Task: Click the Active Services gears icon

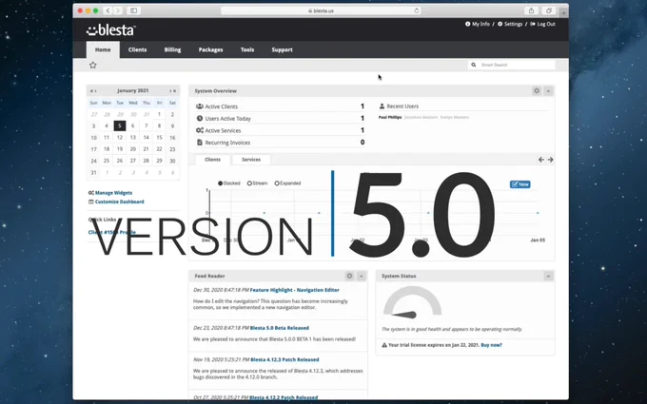Action: pos(200,130)
